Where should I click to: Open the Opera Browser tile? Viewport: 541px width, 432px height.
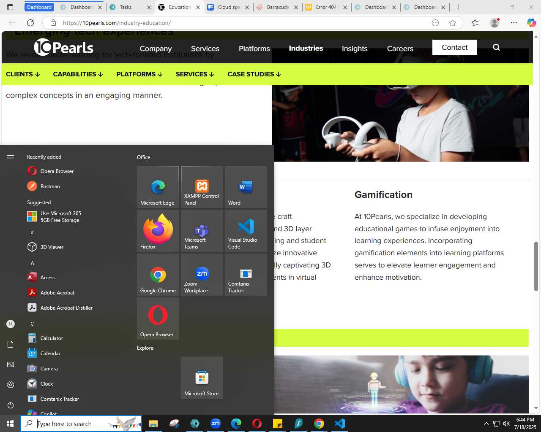[158, 319]
